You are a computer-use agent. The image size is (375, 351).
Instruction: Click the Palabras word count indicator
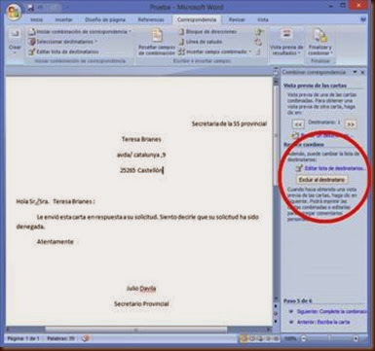60,338
